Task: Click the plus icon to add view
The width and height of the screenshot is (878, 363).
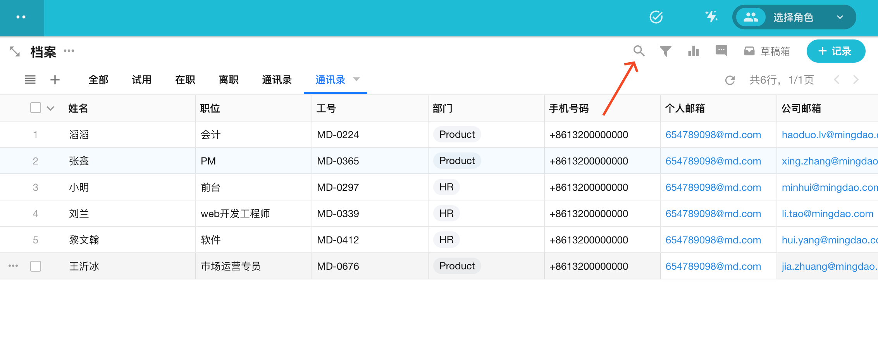Action: [x=55, y=80]
